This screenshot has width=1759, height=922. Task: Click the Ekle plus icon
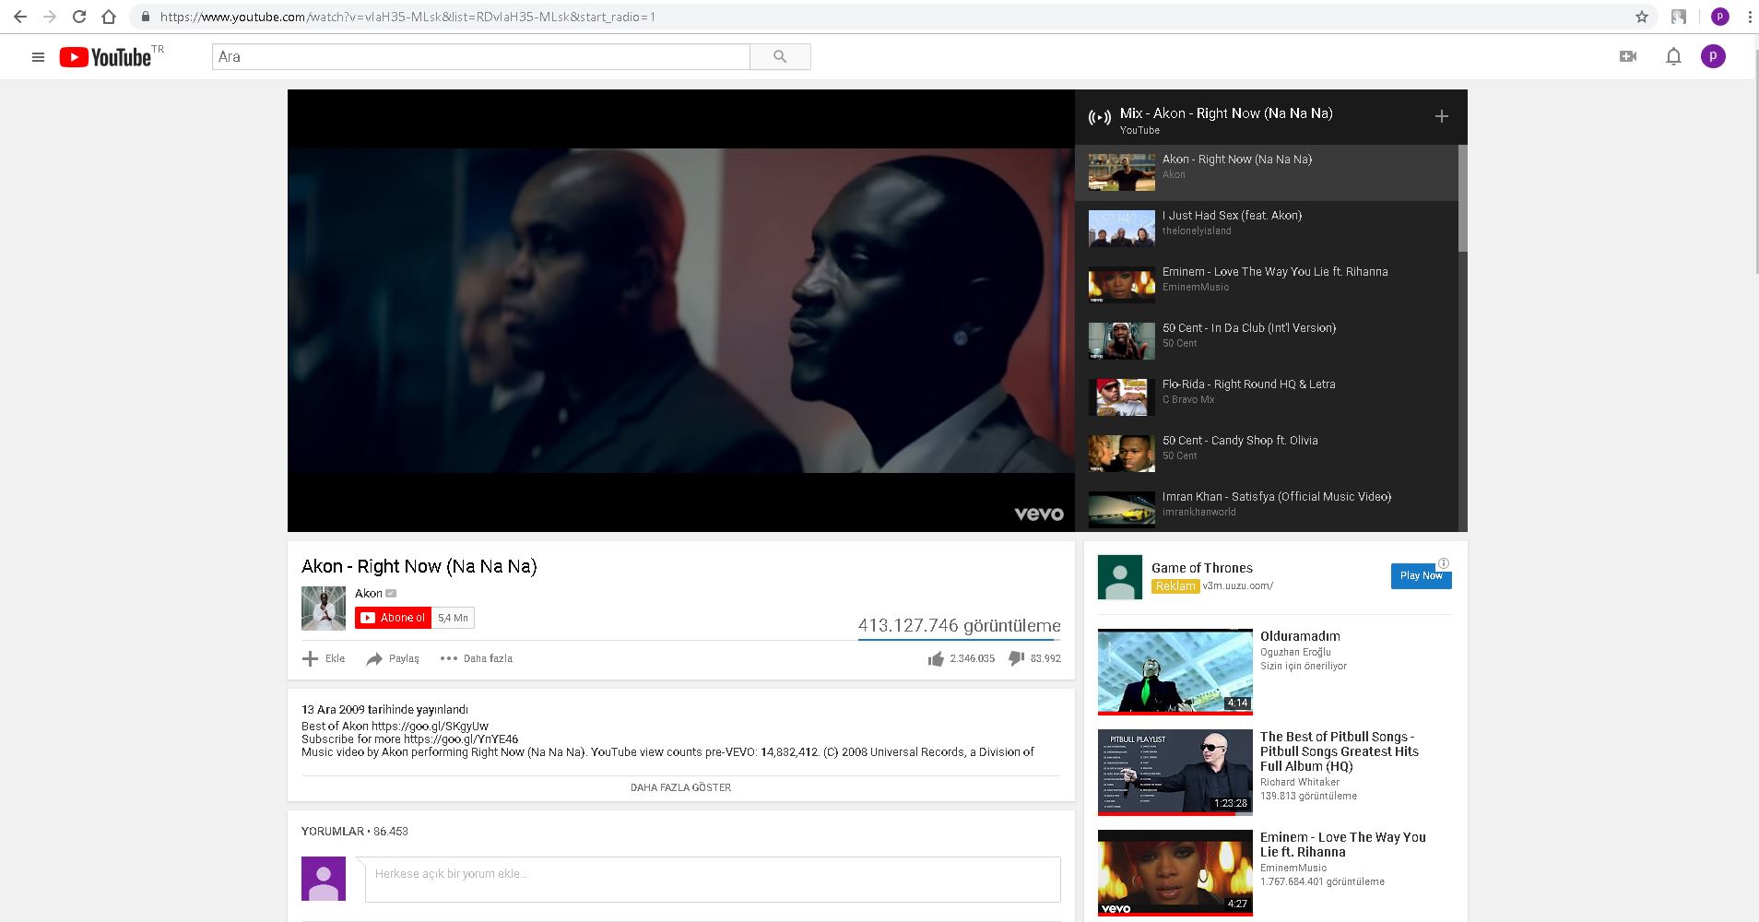point(311,658)
